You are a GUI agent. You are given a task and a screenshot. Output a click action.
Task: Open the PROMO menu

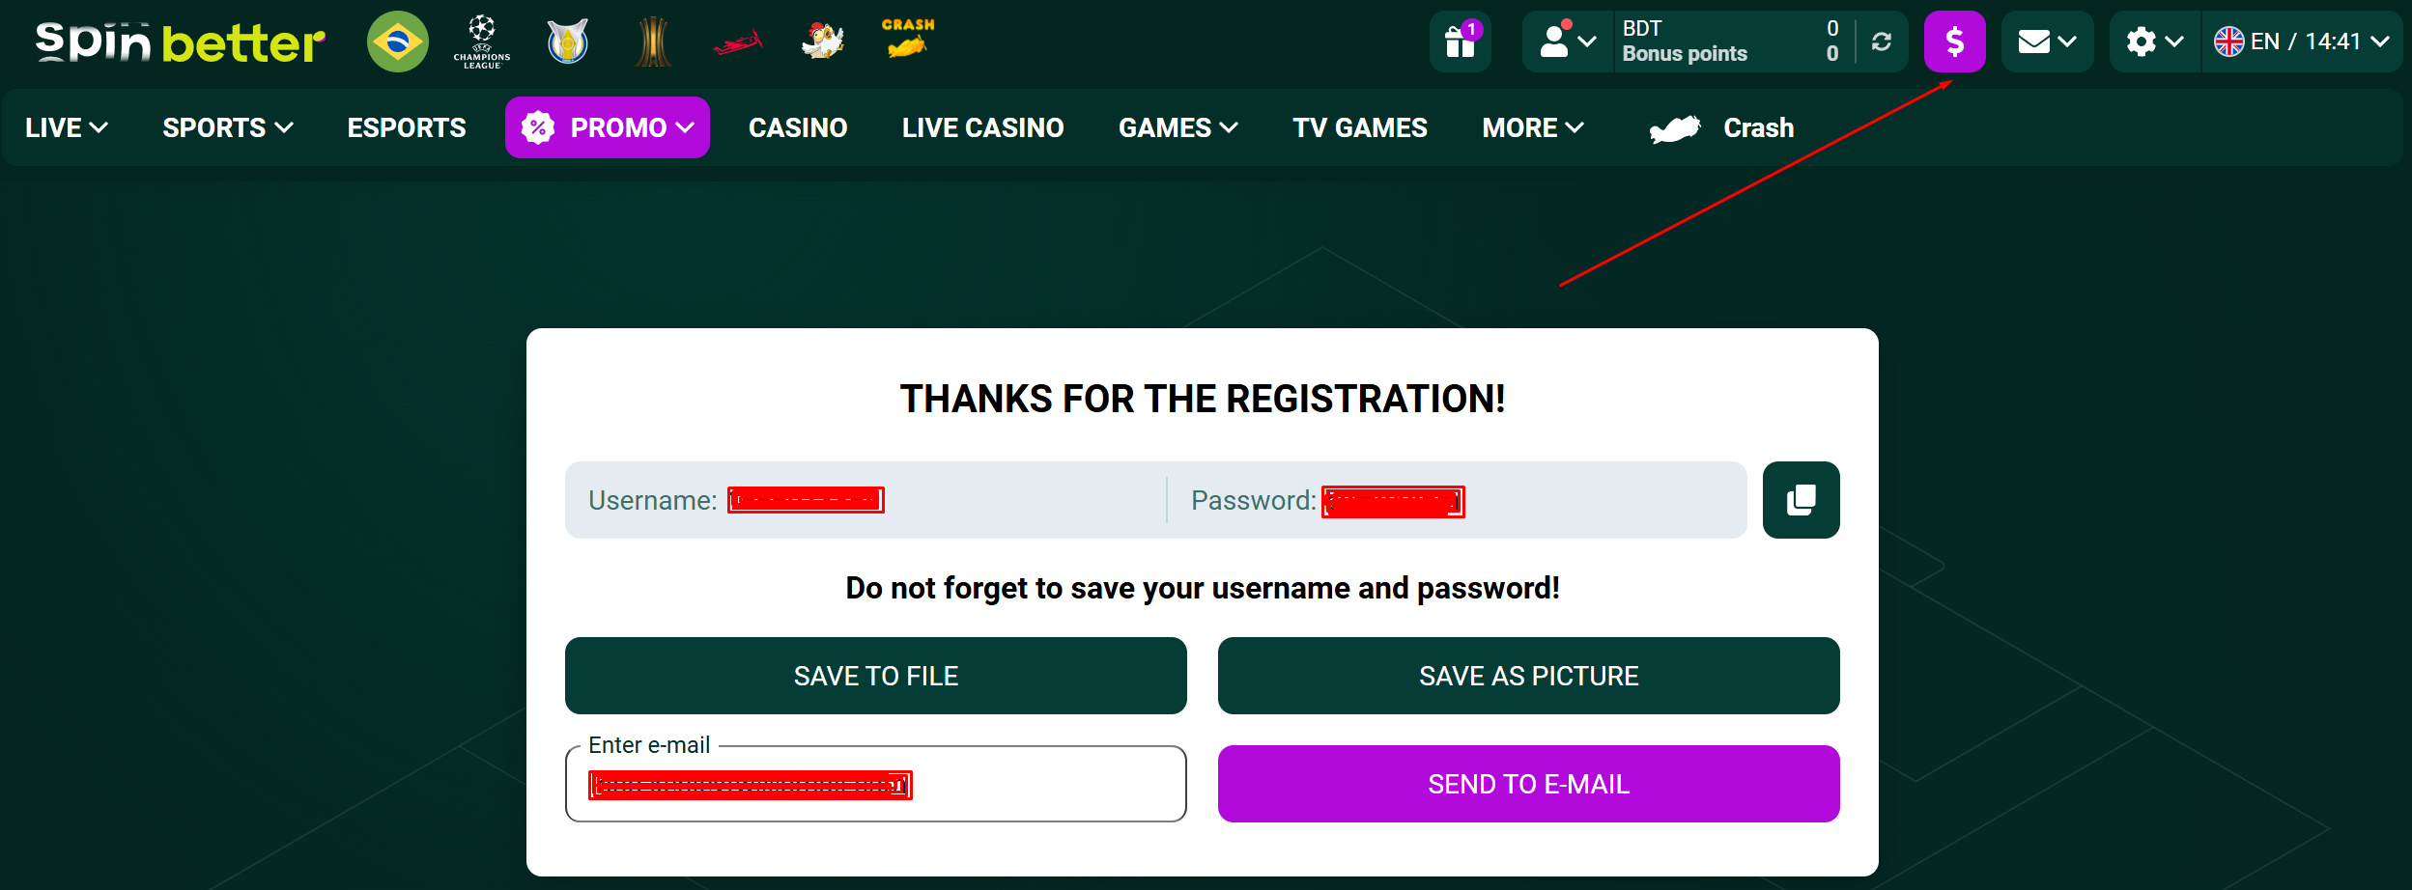coord(607,127)
